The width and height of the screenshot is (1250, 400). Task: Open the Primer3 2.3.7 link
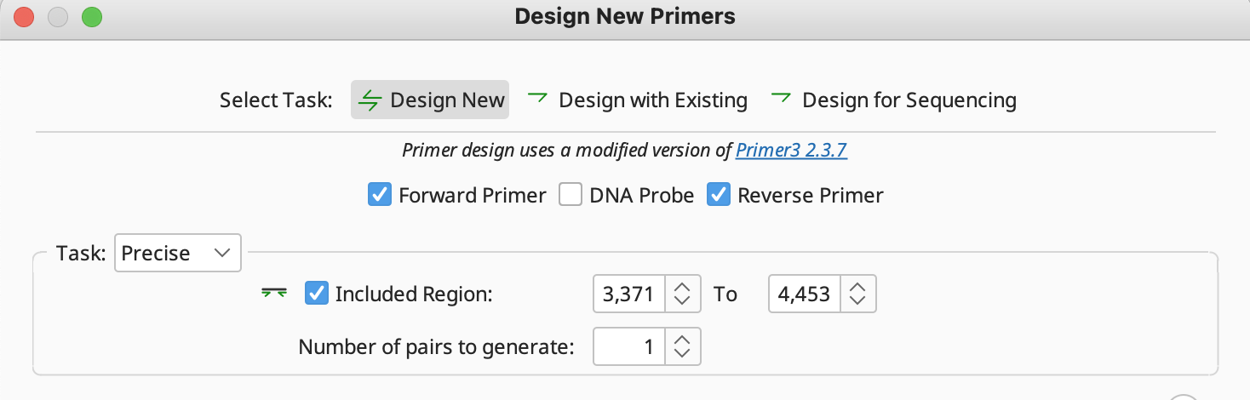791,151
